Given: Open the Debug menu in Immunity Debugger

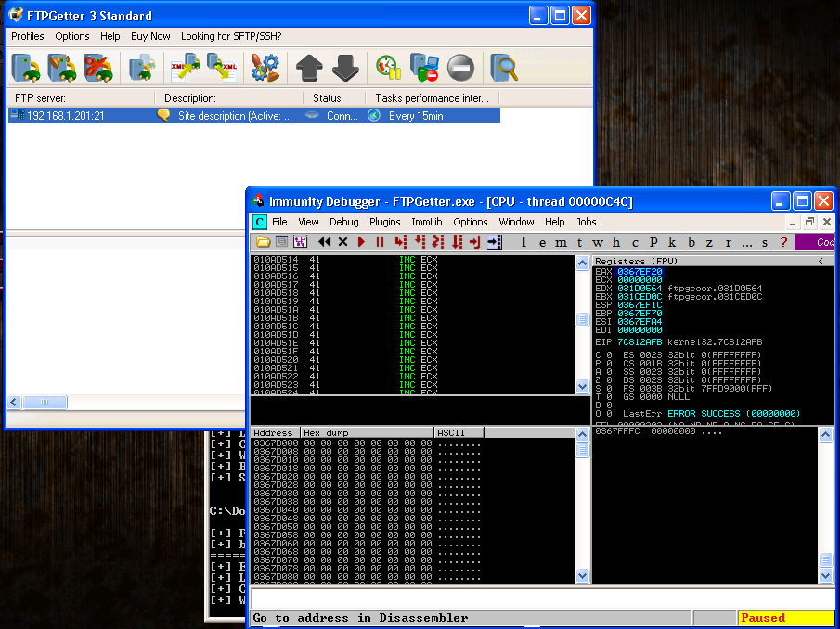Looking at the screenshot, I should point(344,222).
